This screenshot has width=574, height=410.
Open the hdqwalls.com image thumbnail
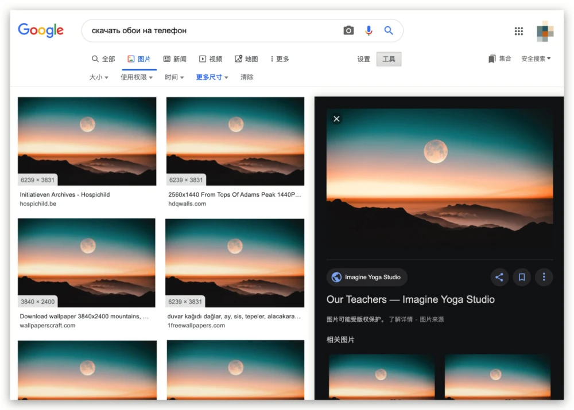pos(235,141)
